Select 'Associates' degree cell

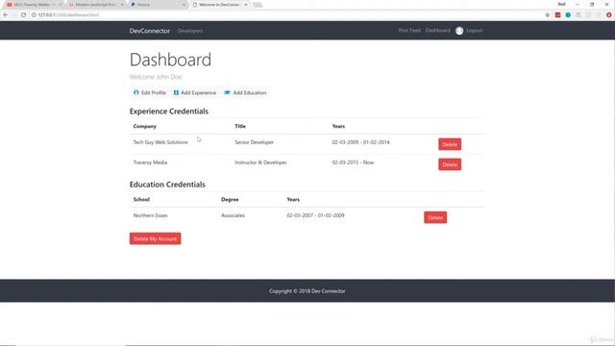(233, 215)
